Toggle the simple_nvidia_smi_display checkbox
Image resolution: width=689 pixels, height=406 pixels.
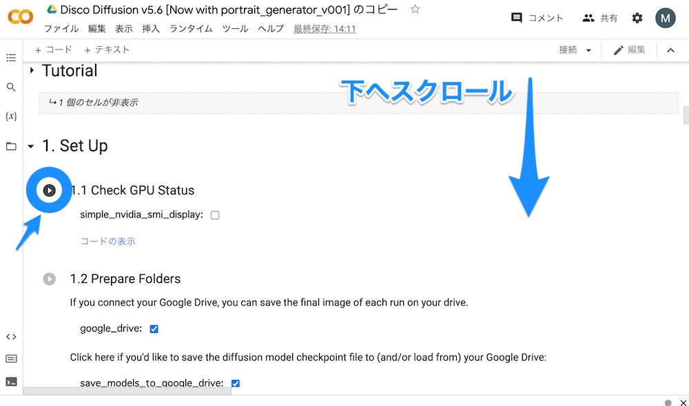coord(215,215)
